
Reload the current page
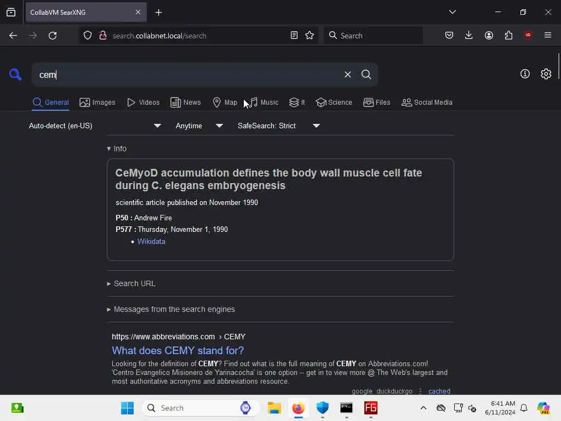pyautogui.click(x=53, y=36)
